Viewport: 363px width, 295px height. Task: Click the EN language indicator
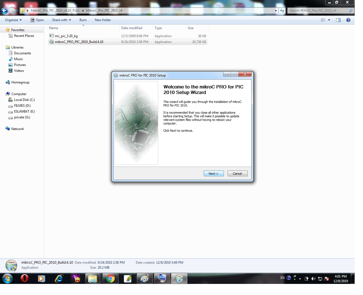(282, 278)
